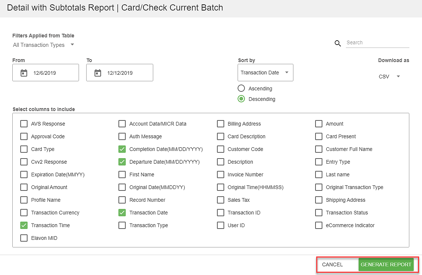Open the From date calendar icon

coord(24,73)
